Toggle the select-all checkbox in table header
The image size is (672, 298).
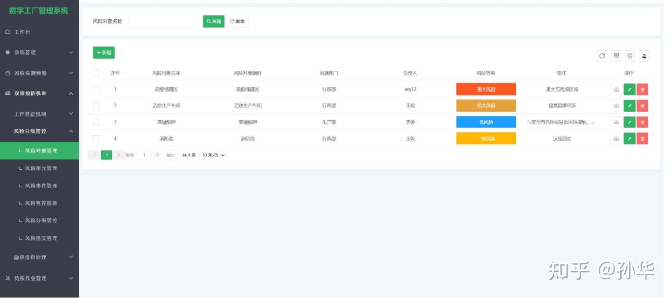(x=96, y=73)
